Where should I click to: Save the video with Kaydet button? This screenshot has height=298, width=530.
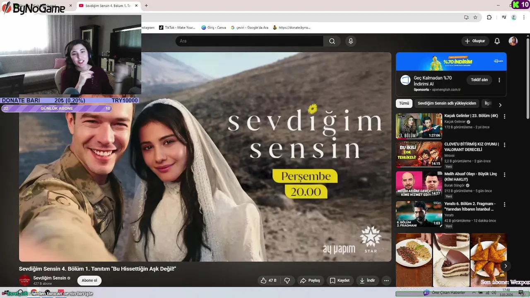(x=340, y=281)
